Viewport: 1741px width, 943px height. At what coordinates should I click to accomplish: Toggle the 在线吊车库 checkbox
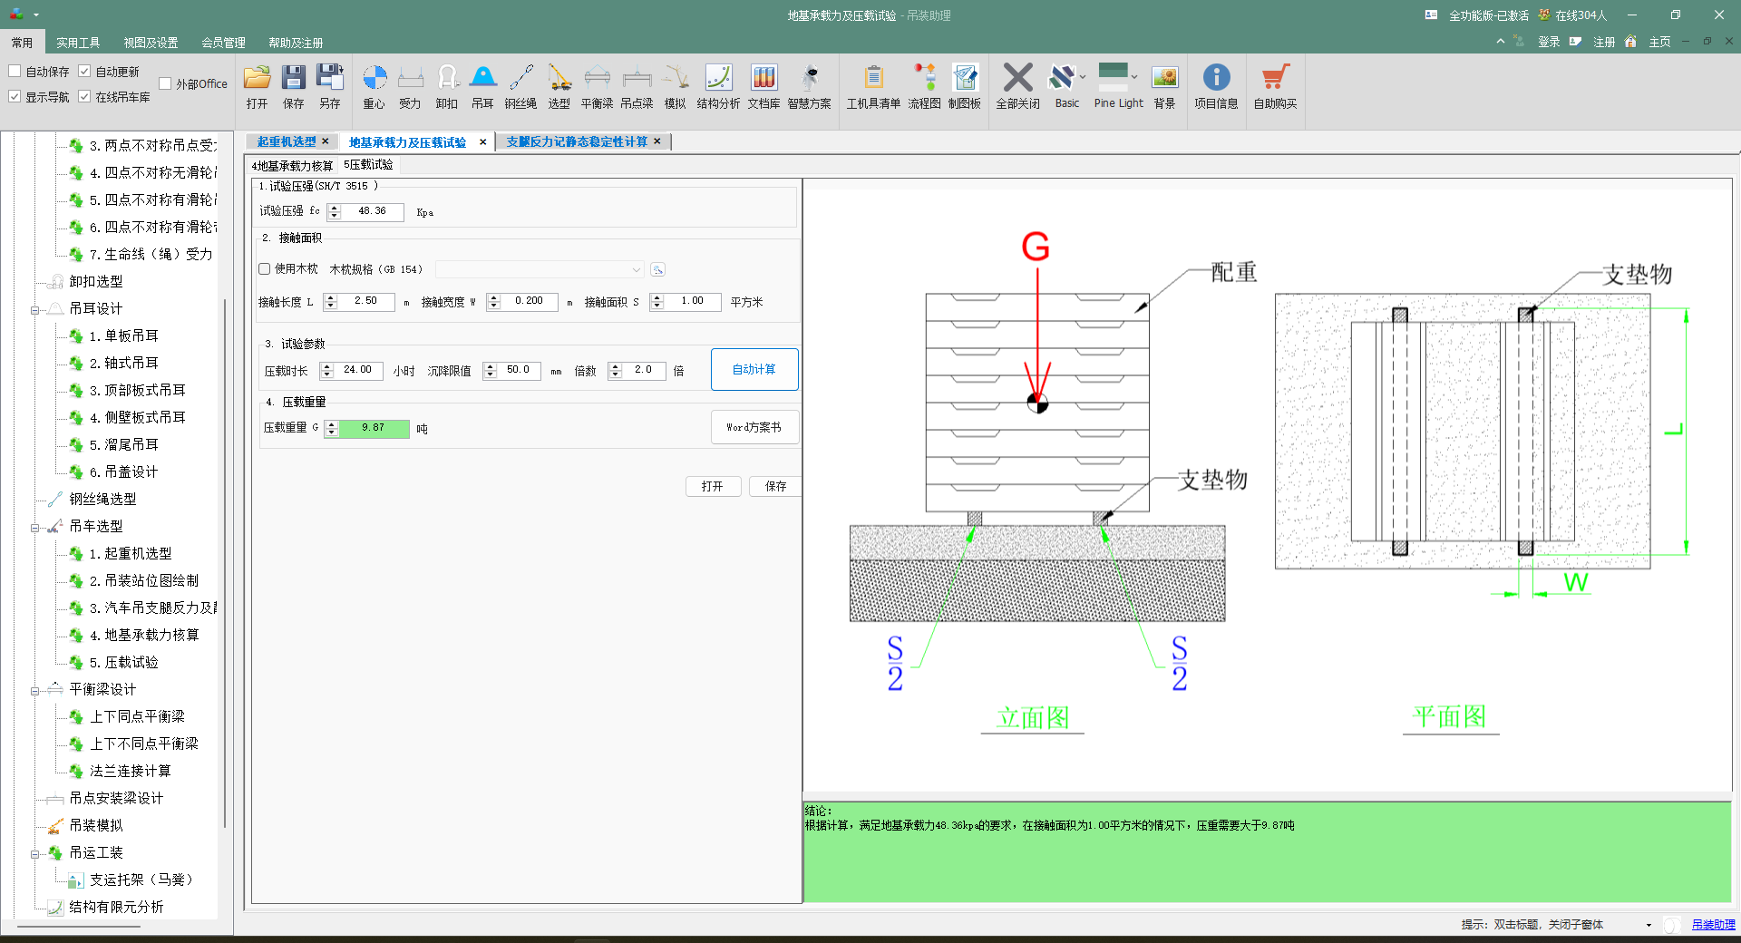point(84,96)
